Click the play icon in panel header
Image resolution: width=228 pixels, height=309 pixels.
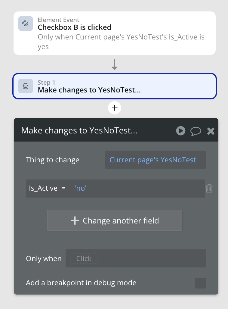click(180, 131)
